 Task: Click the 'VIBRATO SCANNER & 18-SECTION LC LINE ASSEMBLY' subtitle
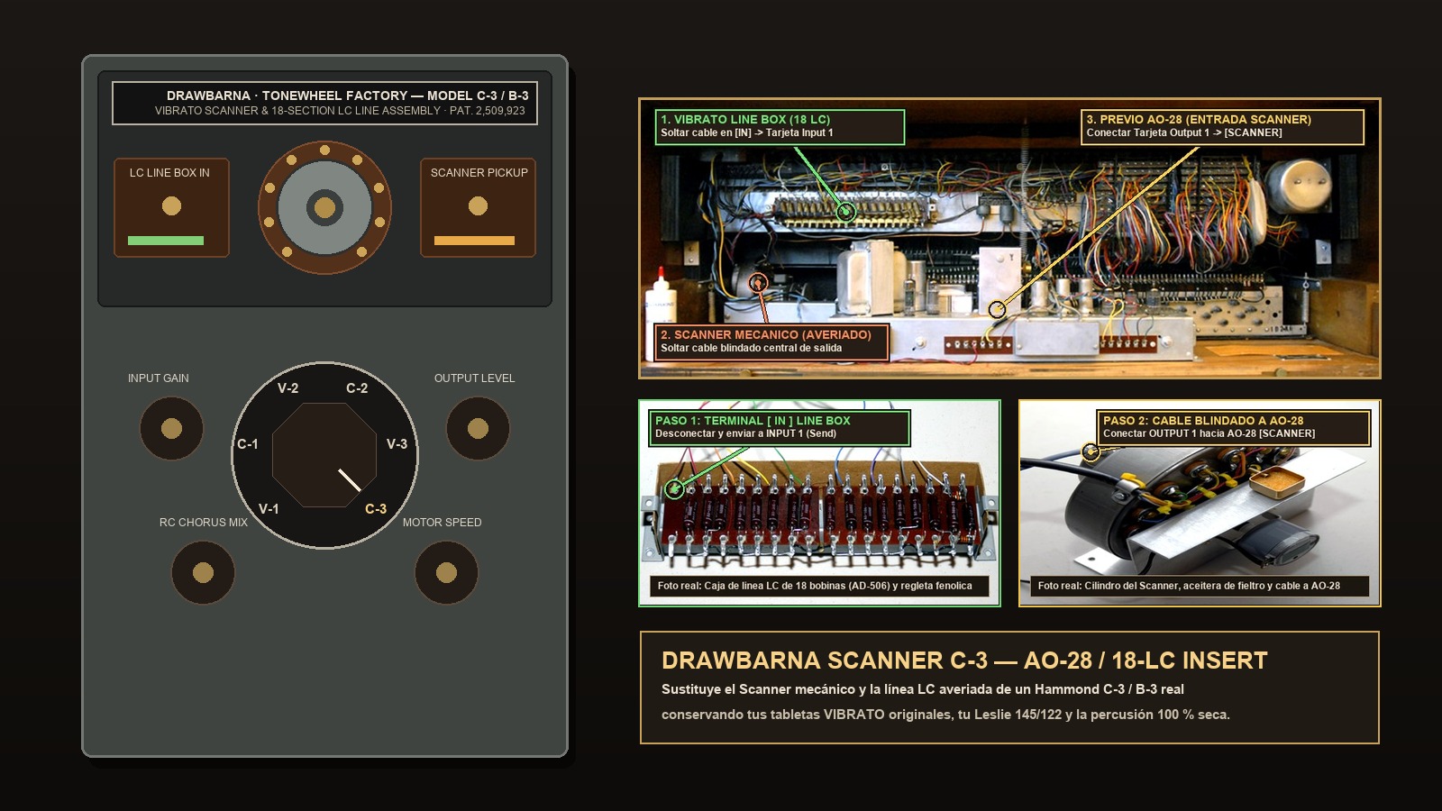point(340,111)
